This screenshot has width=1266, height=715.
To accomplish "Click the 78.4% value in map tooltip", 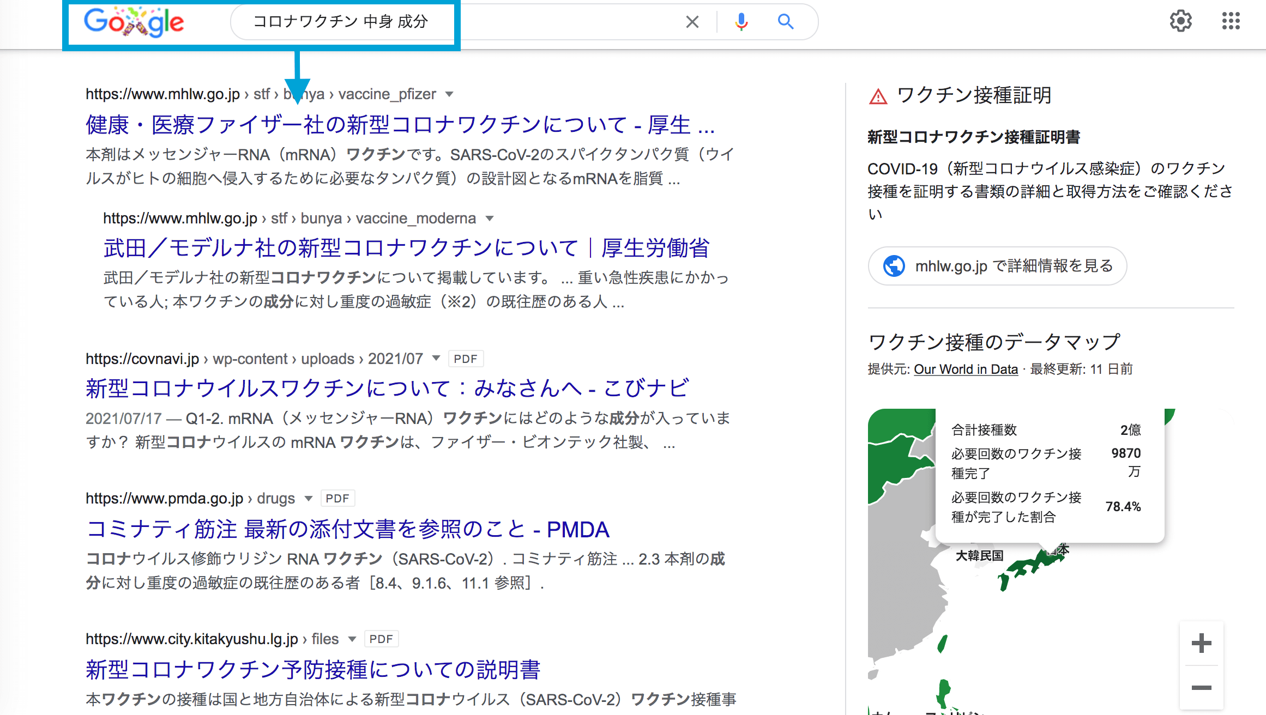I will pos(1123,507).
